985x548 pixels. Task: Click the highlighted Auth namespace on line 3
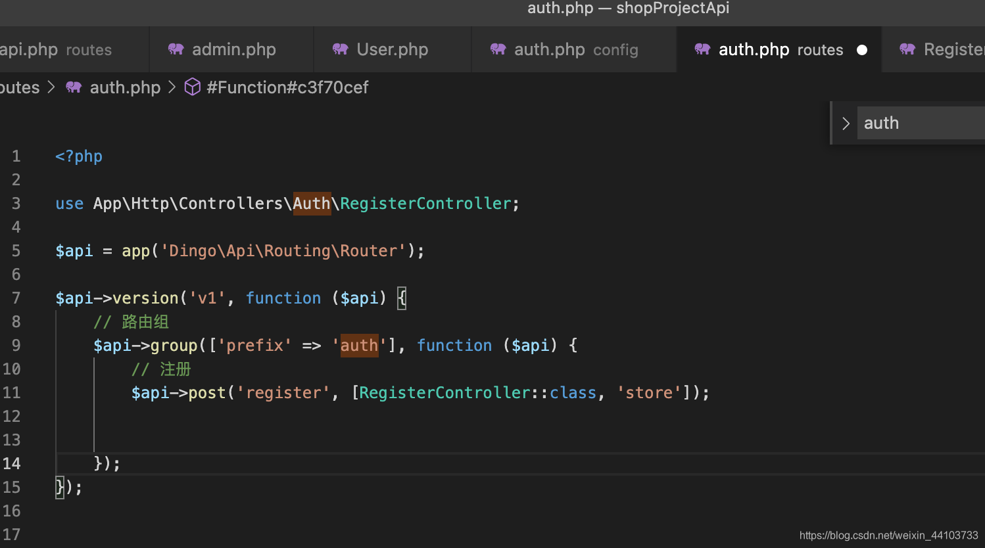click(x=312, y=204)
